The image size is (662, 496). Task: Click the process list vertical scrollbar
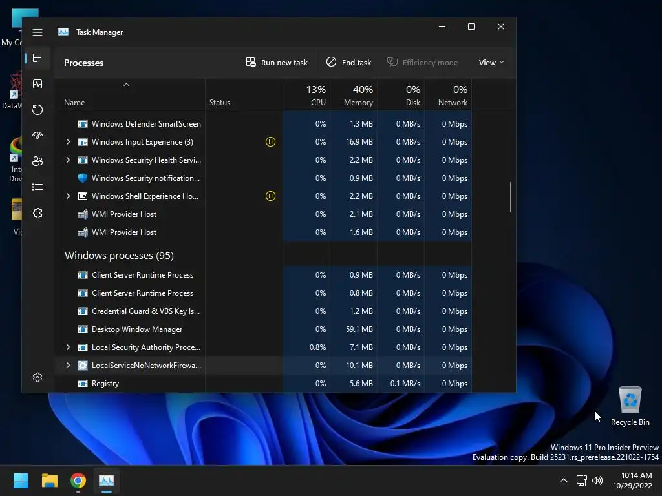pyautogui.click(x=511, y=197)
